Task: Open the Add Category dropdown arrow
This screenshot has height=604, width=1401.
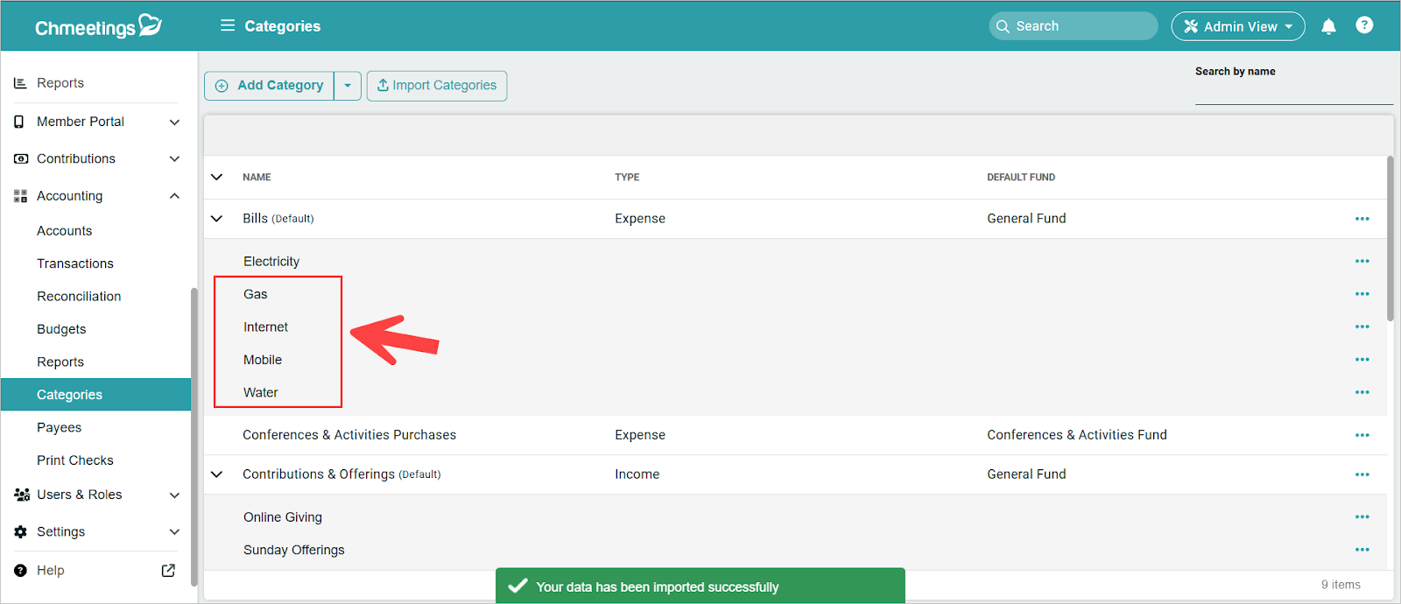Action: [x=348, y=86]
